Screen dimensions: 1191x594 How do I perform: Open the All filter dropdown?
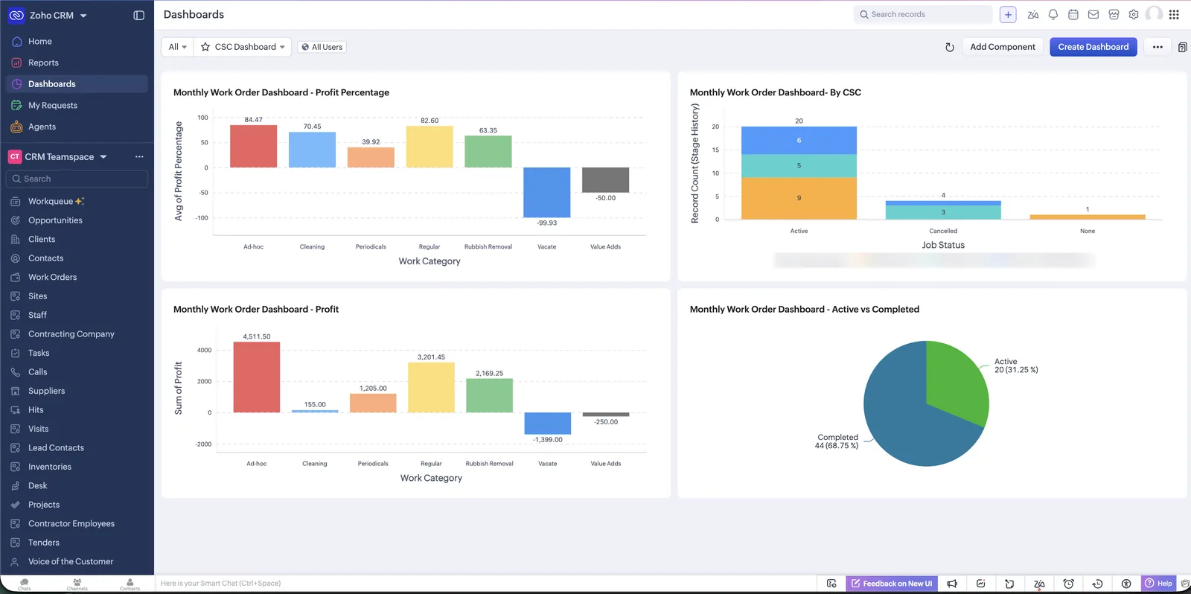tap(177, 47)
